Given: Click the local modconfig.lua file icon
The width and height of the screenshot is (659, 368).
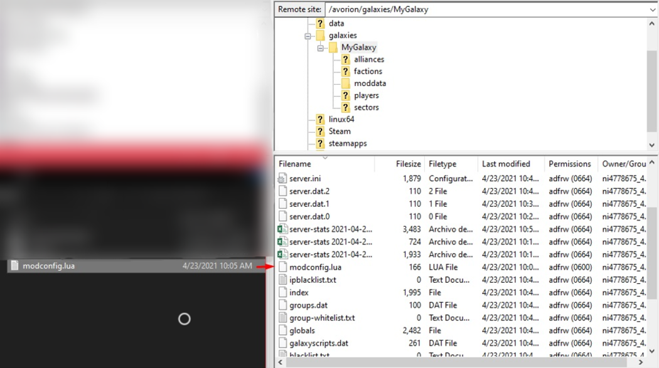Looking at the screenshot, I should (14, 266).
